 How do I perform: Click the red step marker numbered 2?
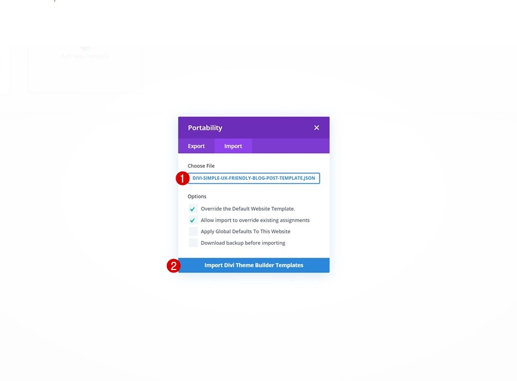pyautogui.click(x=173, y=266)
